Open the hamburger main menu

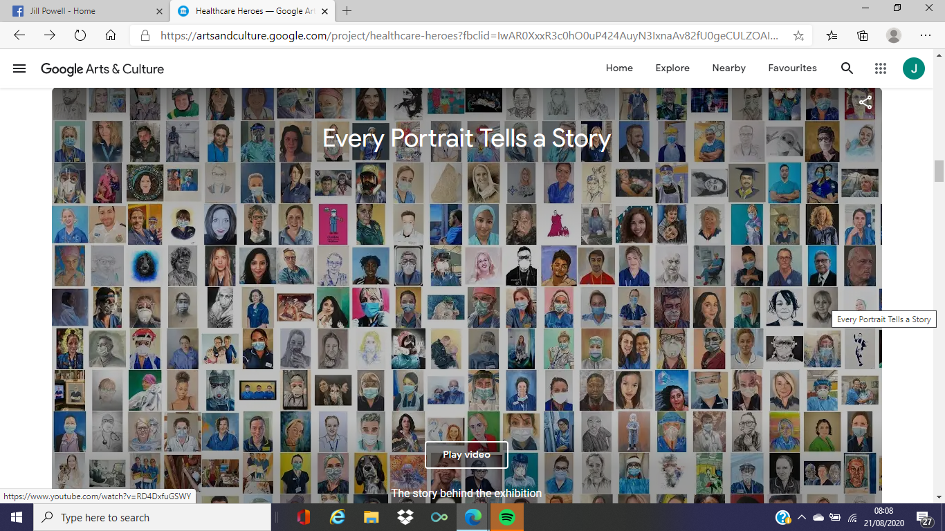pyautogui.click(x=19, y=68)
